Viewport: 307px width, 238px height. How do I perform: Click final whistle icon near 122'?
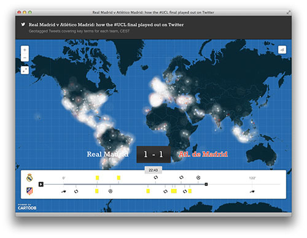(x=252, y=191)
